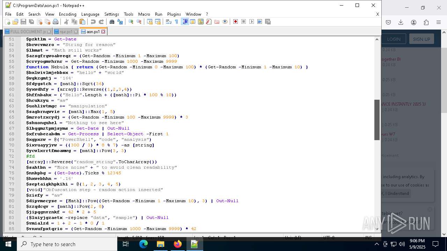Open the Window menu
Image resolution: width=447 pixels, height=251 pixels.
pyautogui.click(x=193, y=14)
